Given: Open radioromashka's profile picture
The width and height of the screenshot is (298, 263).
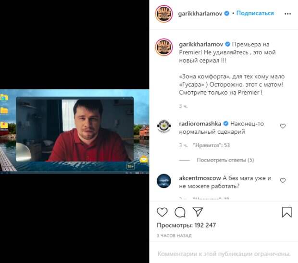Looking at the screenshot, I should point(164,126).
